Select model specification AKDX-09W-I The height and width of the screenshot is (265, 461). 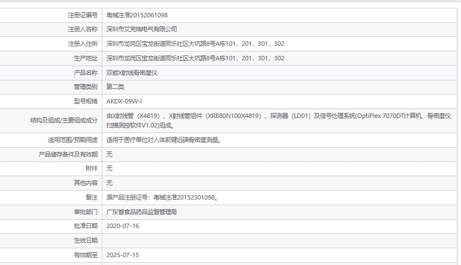click(x=124, y=101)
